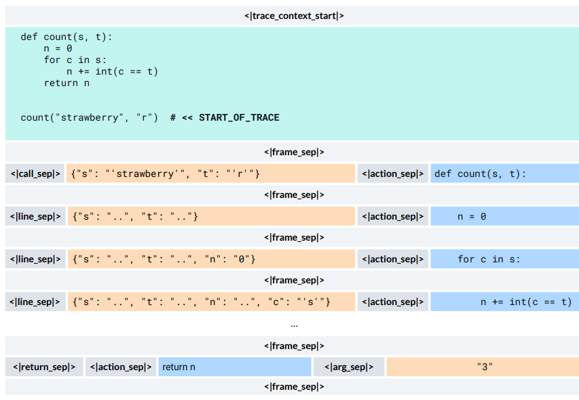Click the ellipsis below the trace rows
This screenshot has width=579, height=400.
click(293, 325)
